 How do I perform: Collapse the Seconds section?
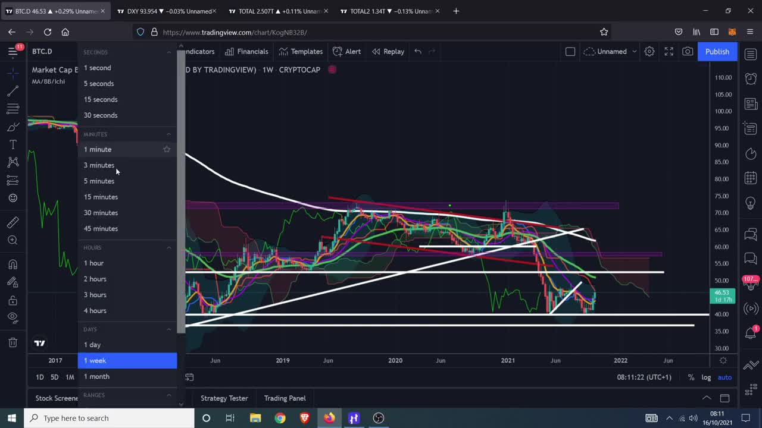point(168,52)
